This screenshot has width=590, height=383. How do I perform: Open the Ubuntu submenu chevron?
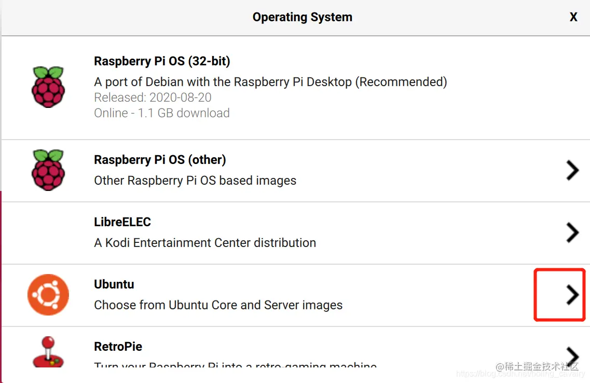[x=572, y=295]
